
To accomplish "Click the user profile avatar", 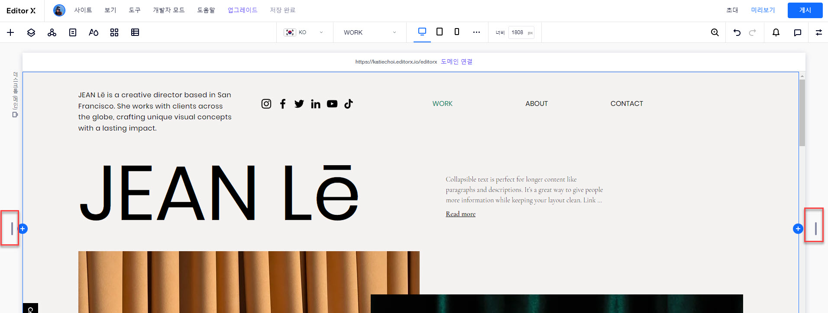I will tap(59, 10).
